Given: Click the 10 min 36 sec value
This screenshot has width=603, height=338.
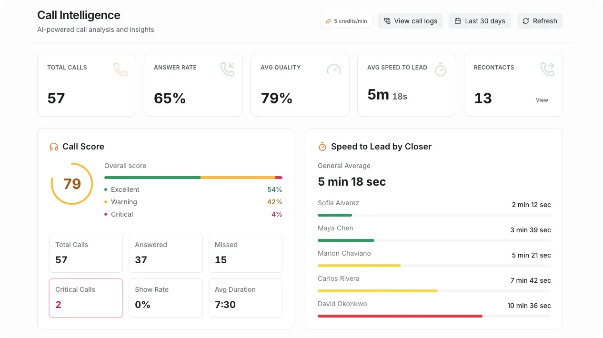Looking at the screenshot, I should tap(529, 306).
